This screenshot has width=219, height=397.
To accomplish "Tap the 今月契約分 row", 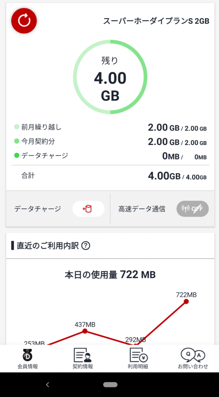I will (110, 142).
